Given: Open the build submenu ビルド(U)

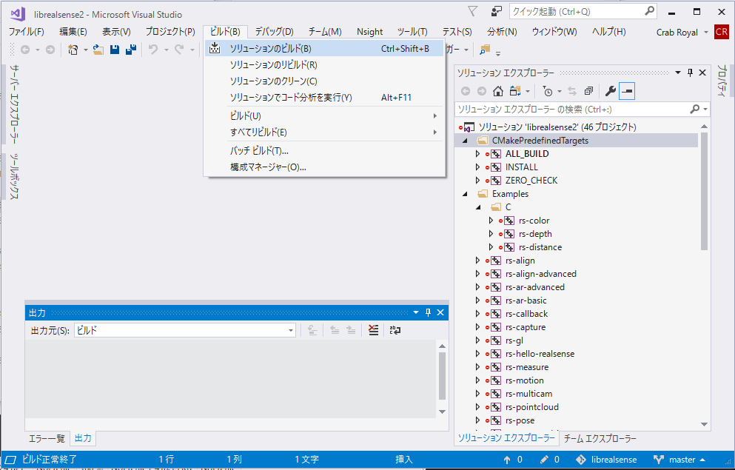Looking at the screenshot, I should [324, 115].
